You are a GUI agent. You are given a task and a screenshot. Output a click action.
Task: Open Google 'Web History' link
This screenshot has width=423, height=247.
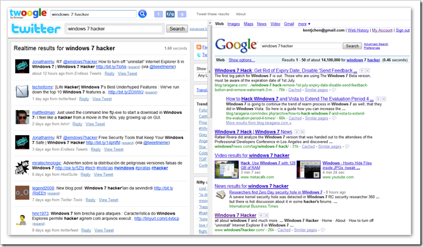point(358,30)
